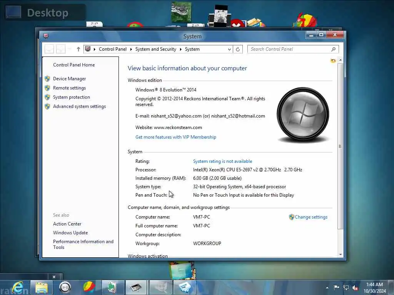Screen dimensions: 394x295
Task: Show hidden icons in system tray
Action: click(327, 288)
